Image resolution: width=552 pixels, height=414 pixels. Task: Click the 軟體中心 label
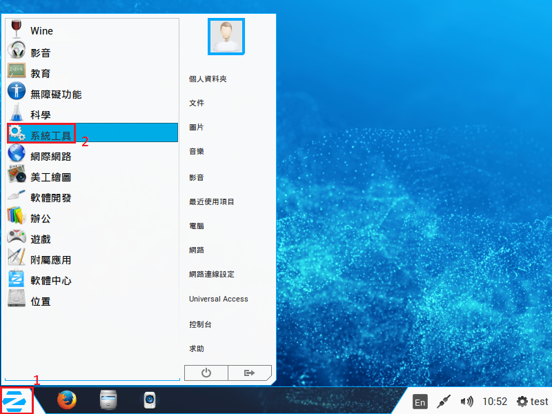50,281
